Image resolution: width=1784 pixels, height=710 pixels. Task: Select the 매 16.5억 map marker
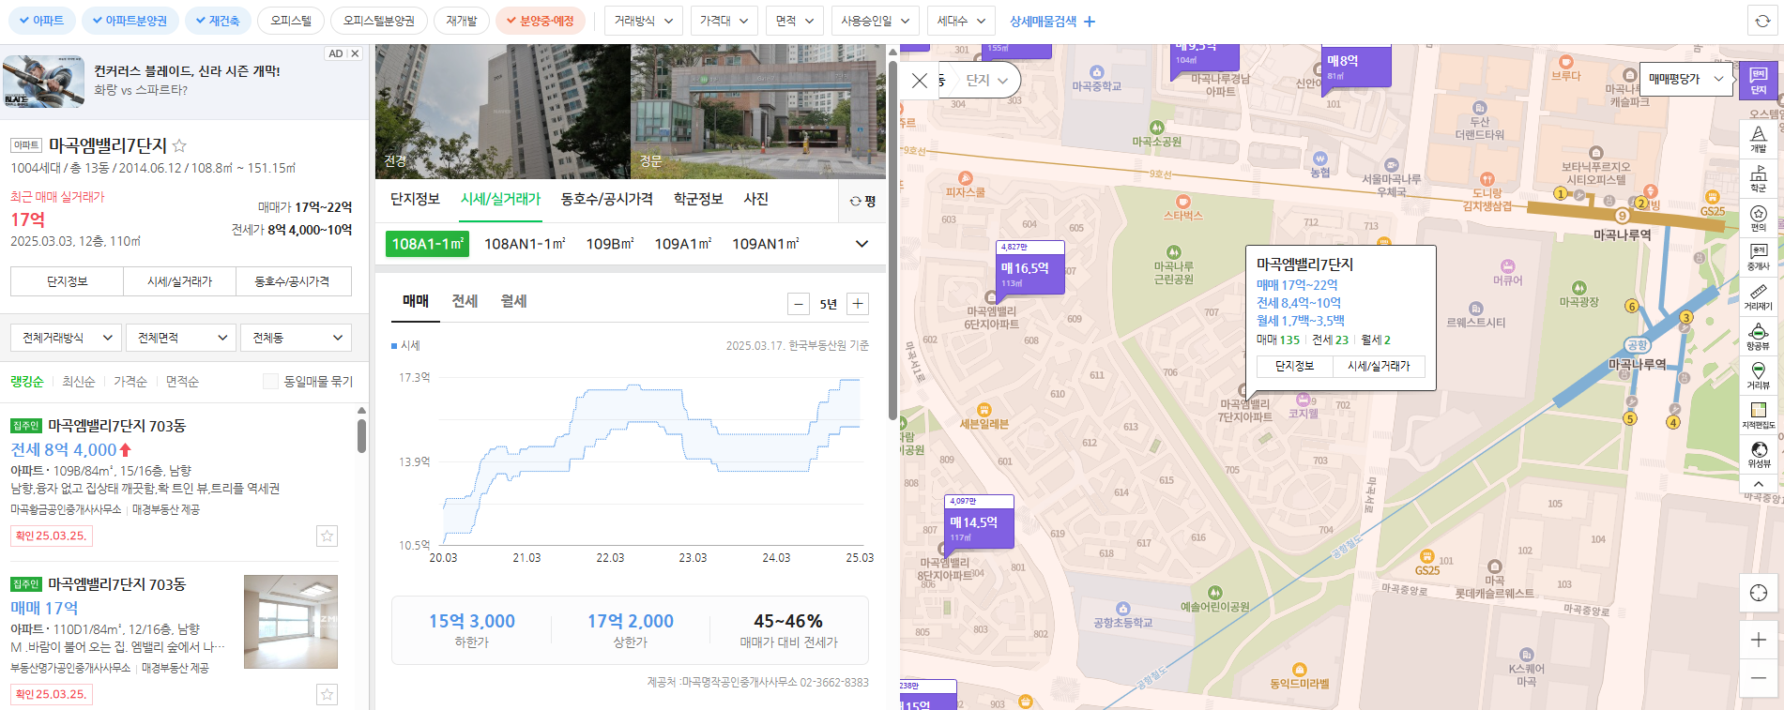[x=1029, y=267]
